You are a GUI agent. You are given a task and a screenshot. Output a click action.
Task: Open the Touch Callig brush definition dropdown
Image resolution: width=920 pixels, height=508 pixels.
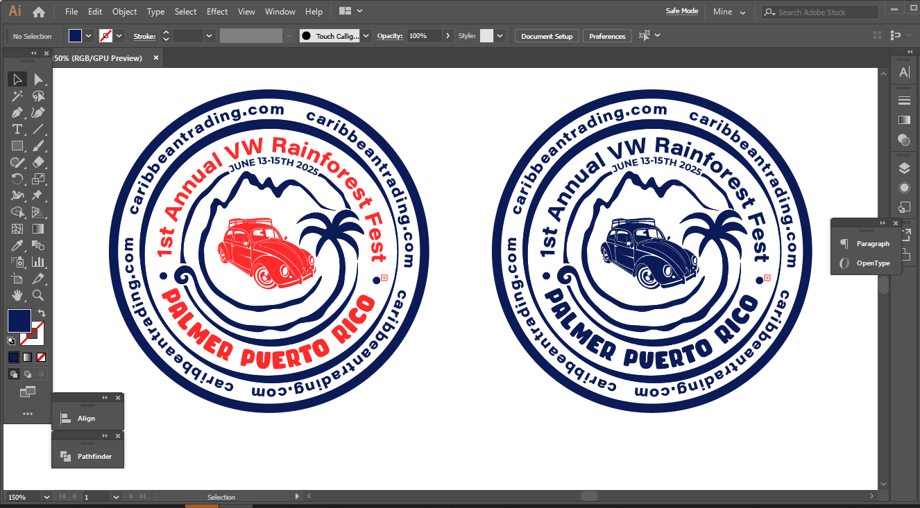click(x=366, y=36)
